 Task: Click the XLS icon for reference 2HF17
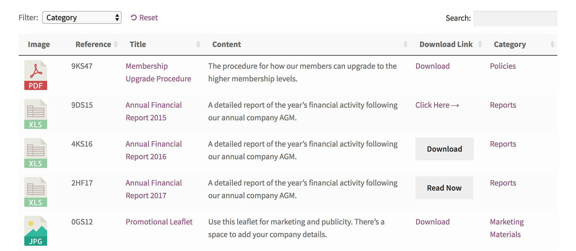(x=36, y=192)
